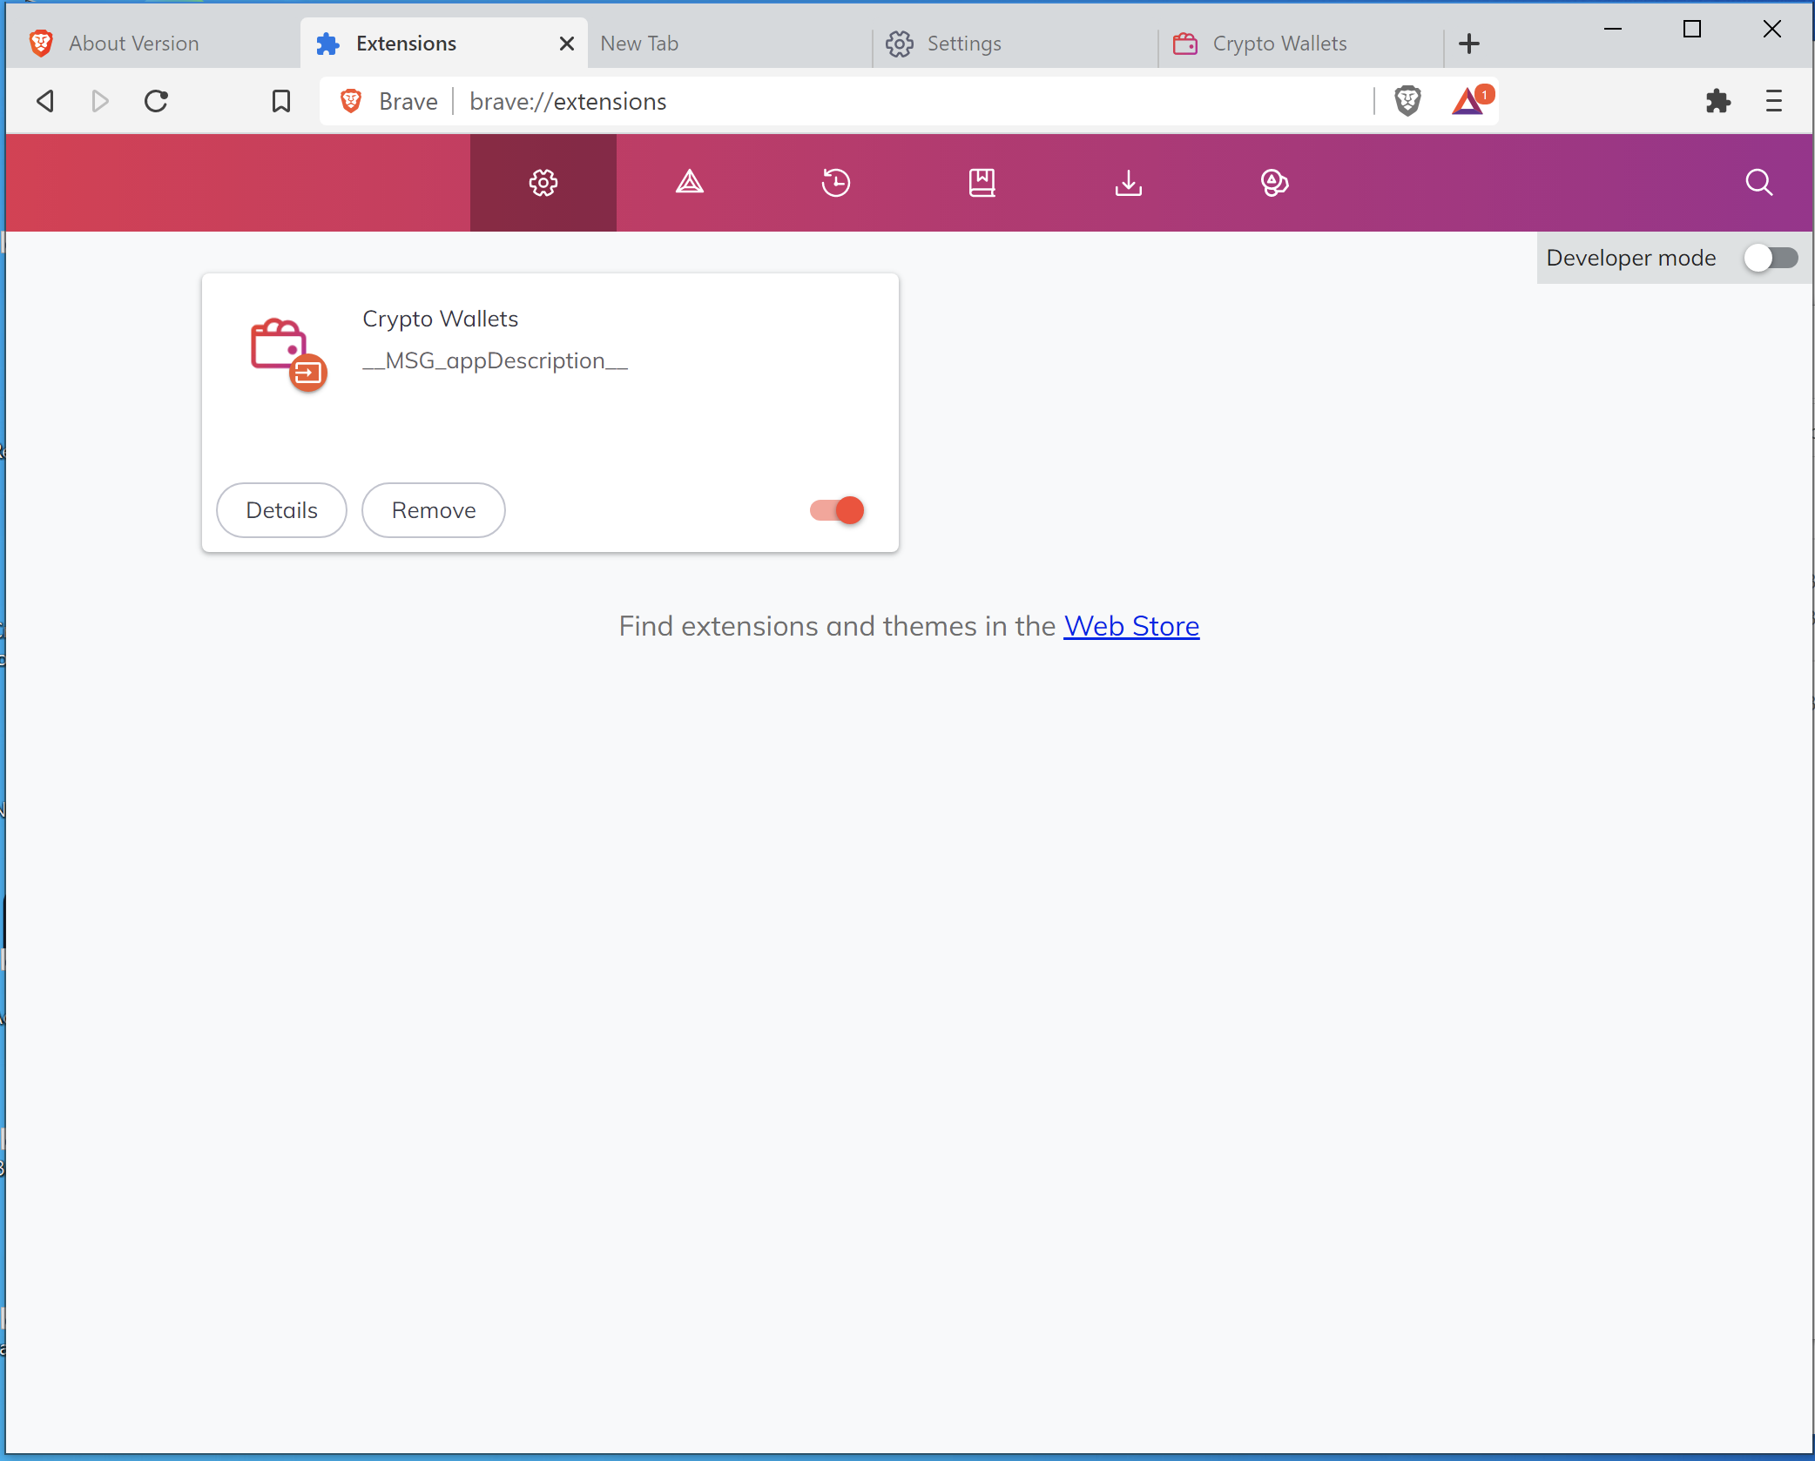Click the BAT rewards icon with badge
The width and height of the screenshot is (1815, 1461).
click(x=1468, y=101)
